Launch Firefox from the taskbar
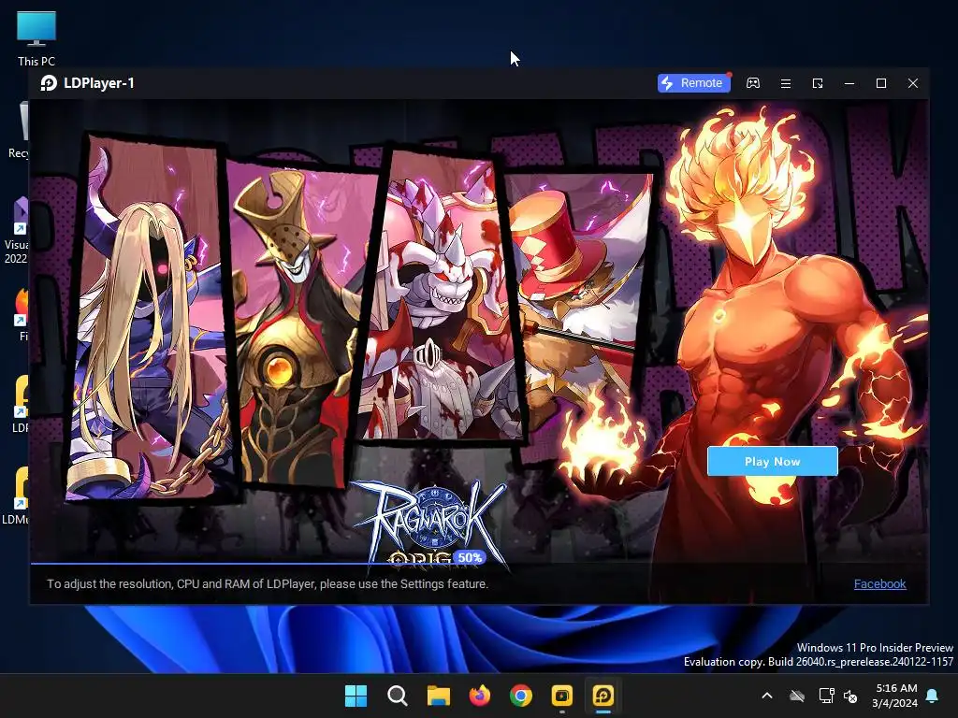 [480, 696]
